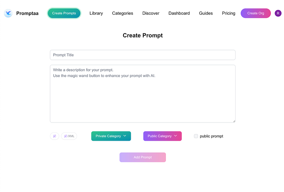Focus the Prompt Title field
Viewport: 284px width, 192px height.
pyautogui.click(x=143, y=55)
